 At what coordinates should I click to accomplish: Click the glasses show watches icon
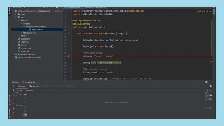point(25,114)
